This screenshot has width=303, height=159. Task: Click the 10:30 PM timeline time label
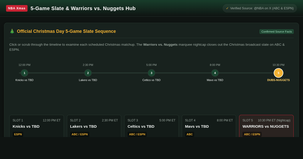coord(279,65)
